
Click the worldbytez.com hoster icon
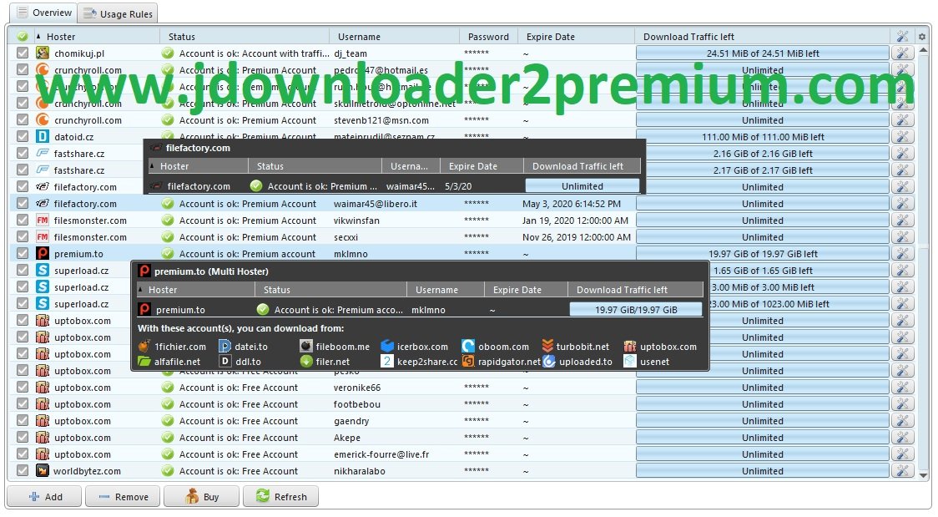pos(43,471)
